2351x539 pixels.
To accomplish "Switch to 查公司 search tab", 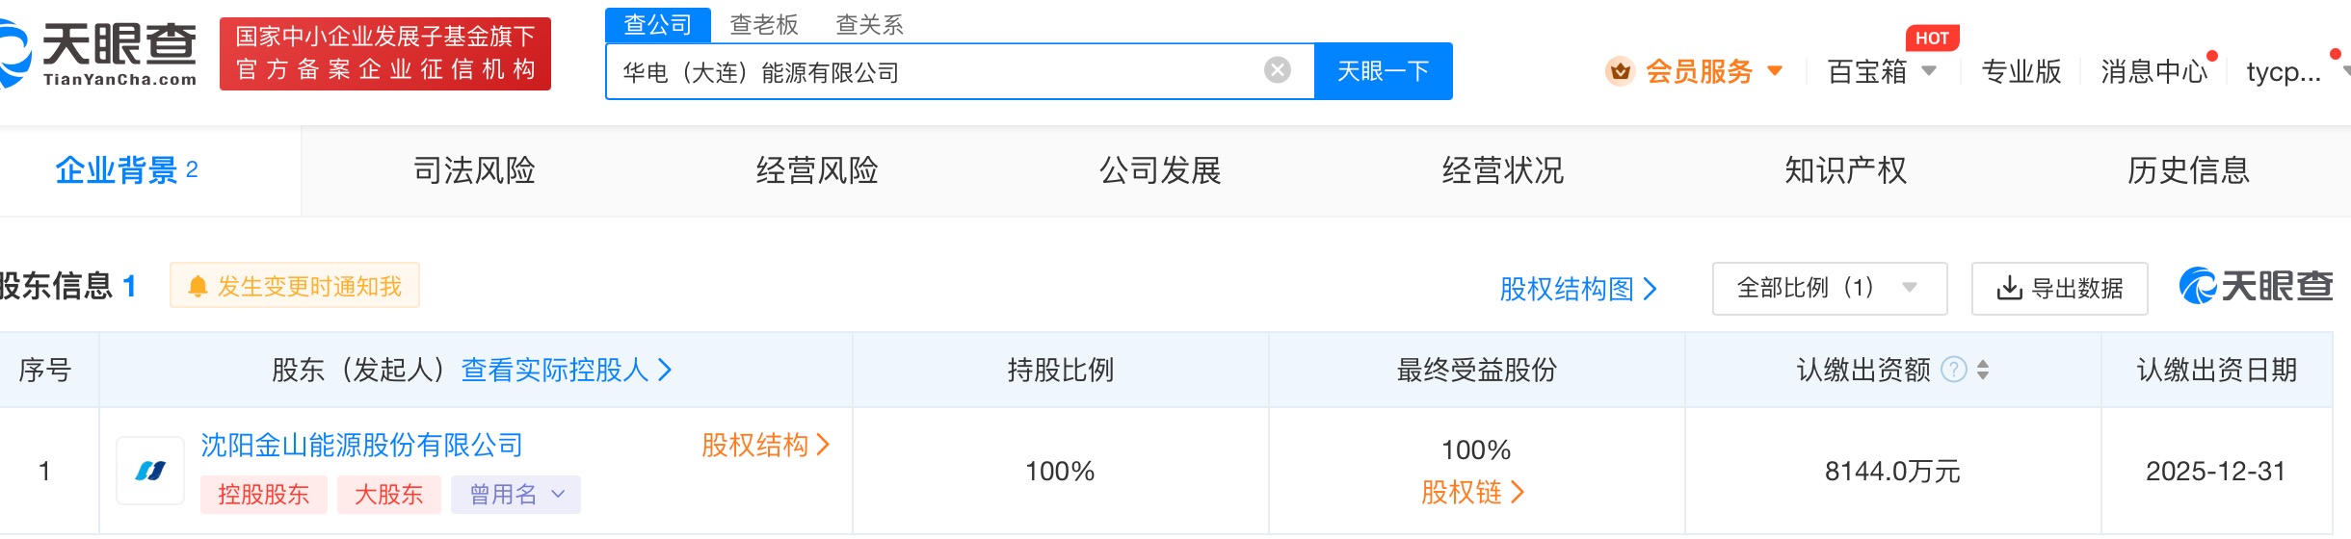I will 658,25.
